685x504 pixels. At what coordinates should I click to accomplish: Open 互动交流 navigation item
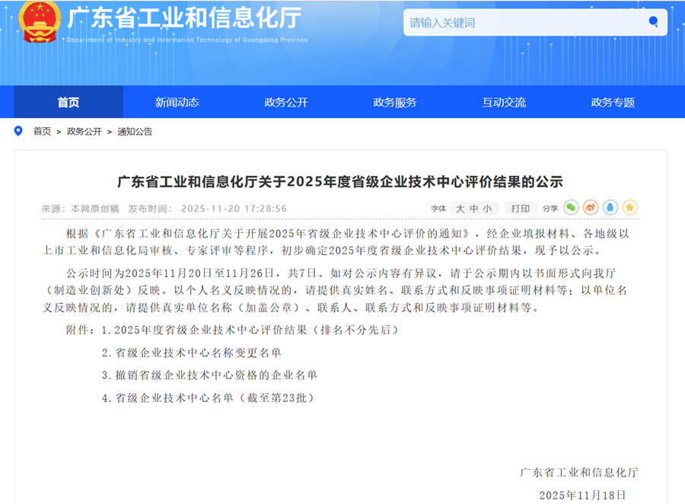point(504,103)
